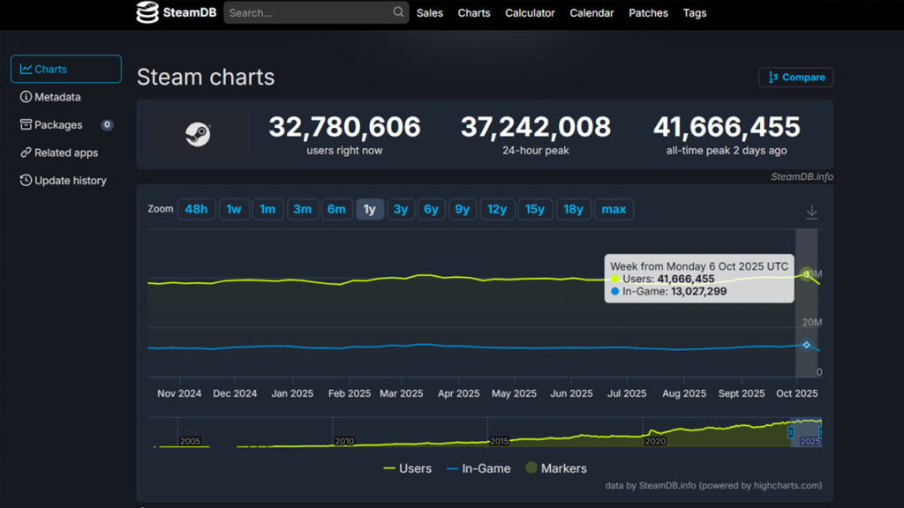
Task: Click the Compare button
Action: point(795,77)
